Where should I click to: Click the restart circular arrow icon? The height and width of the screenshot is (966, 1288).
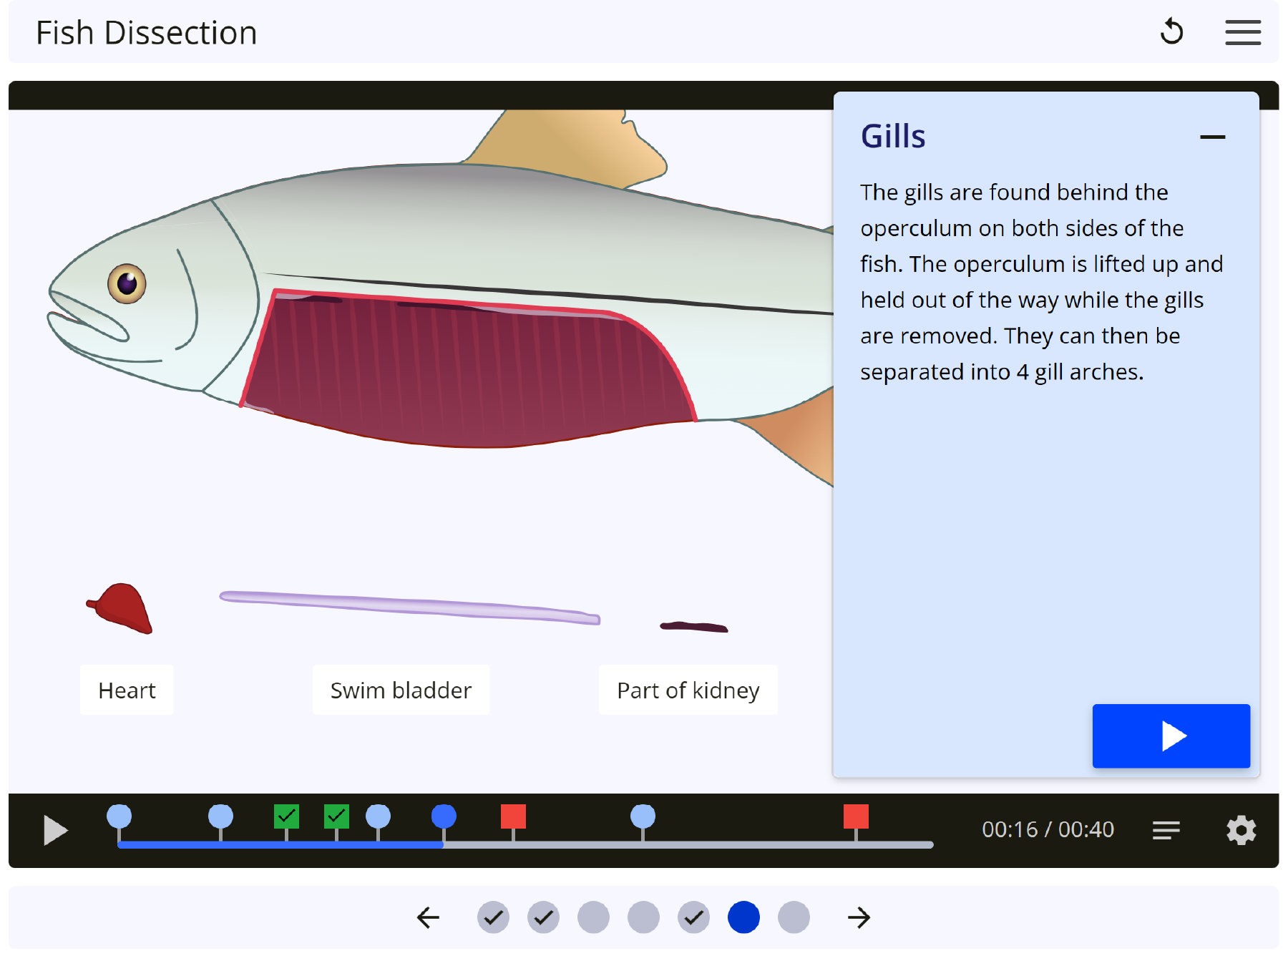(x=1171, y=32)
